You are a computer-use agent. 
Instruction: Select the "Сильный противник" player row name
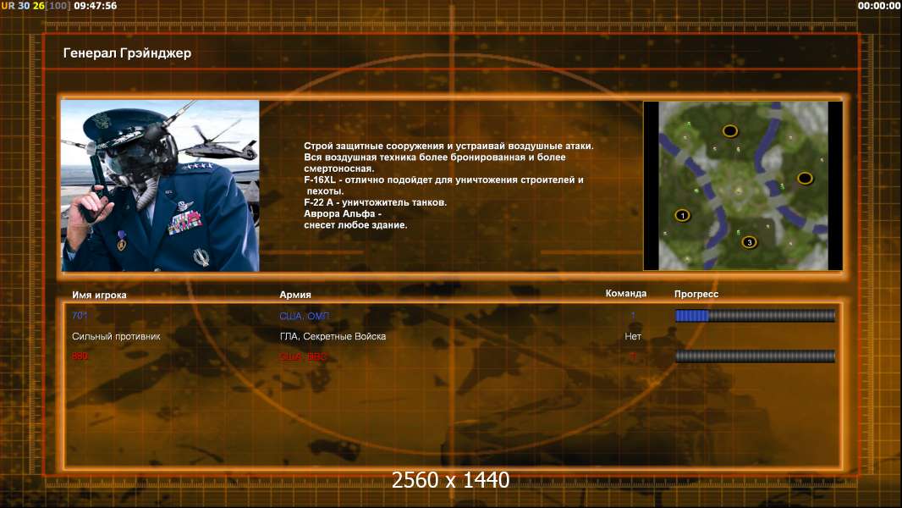tap(116, 336)
